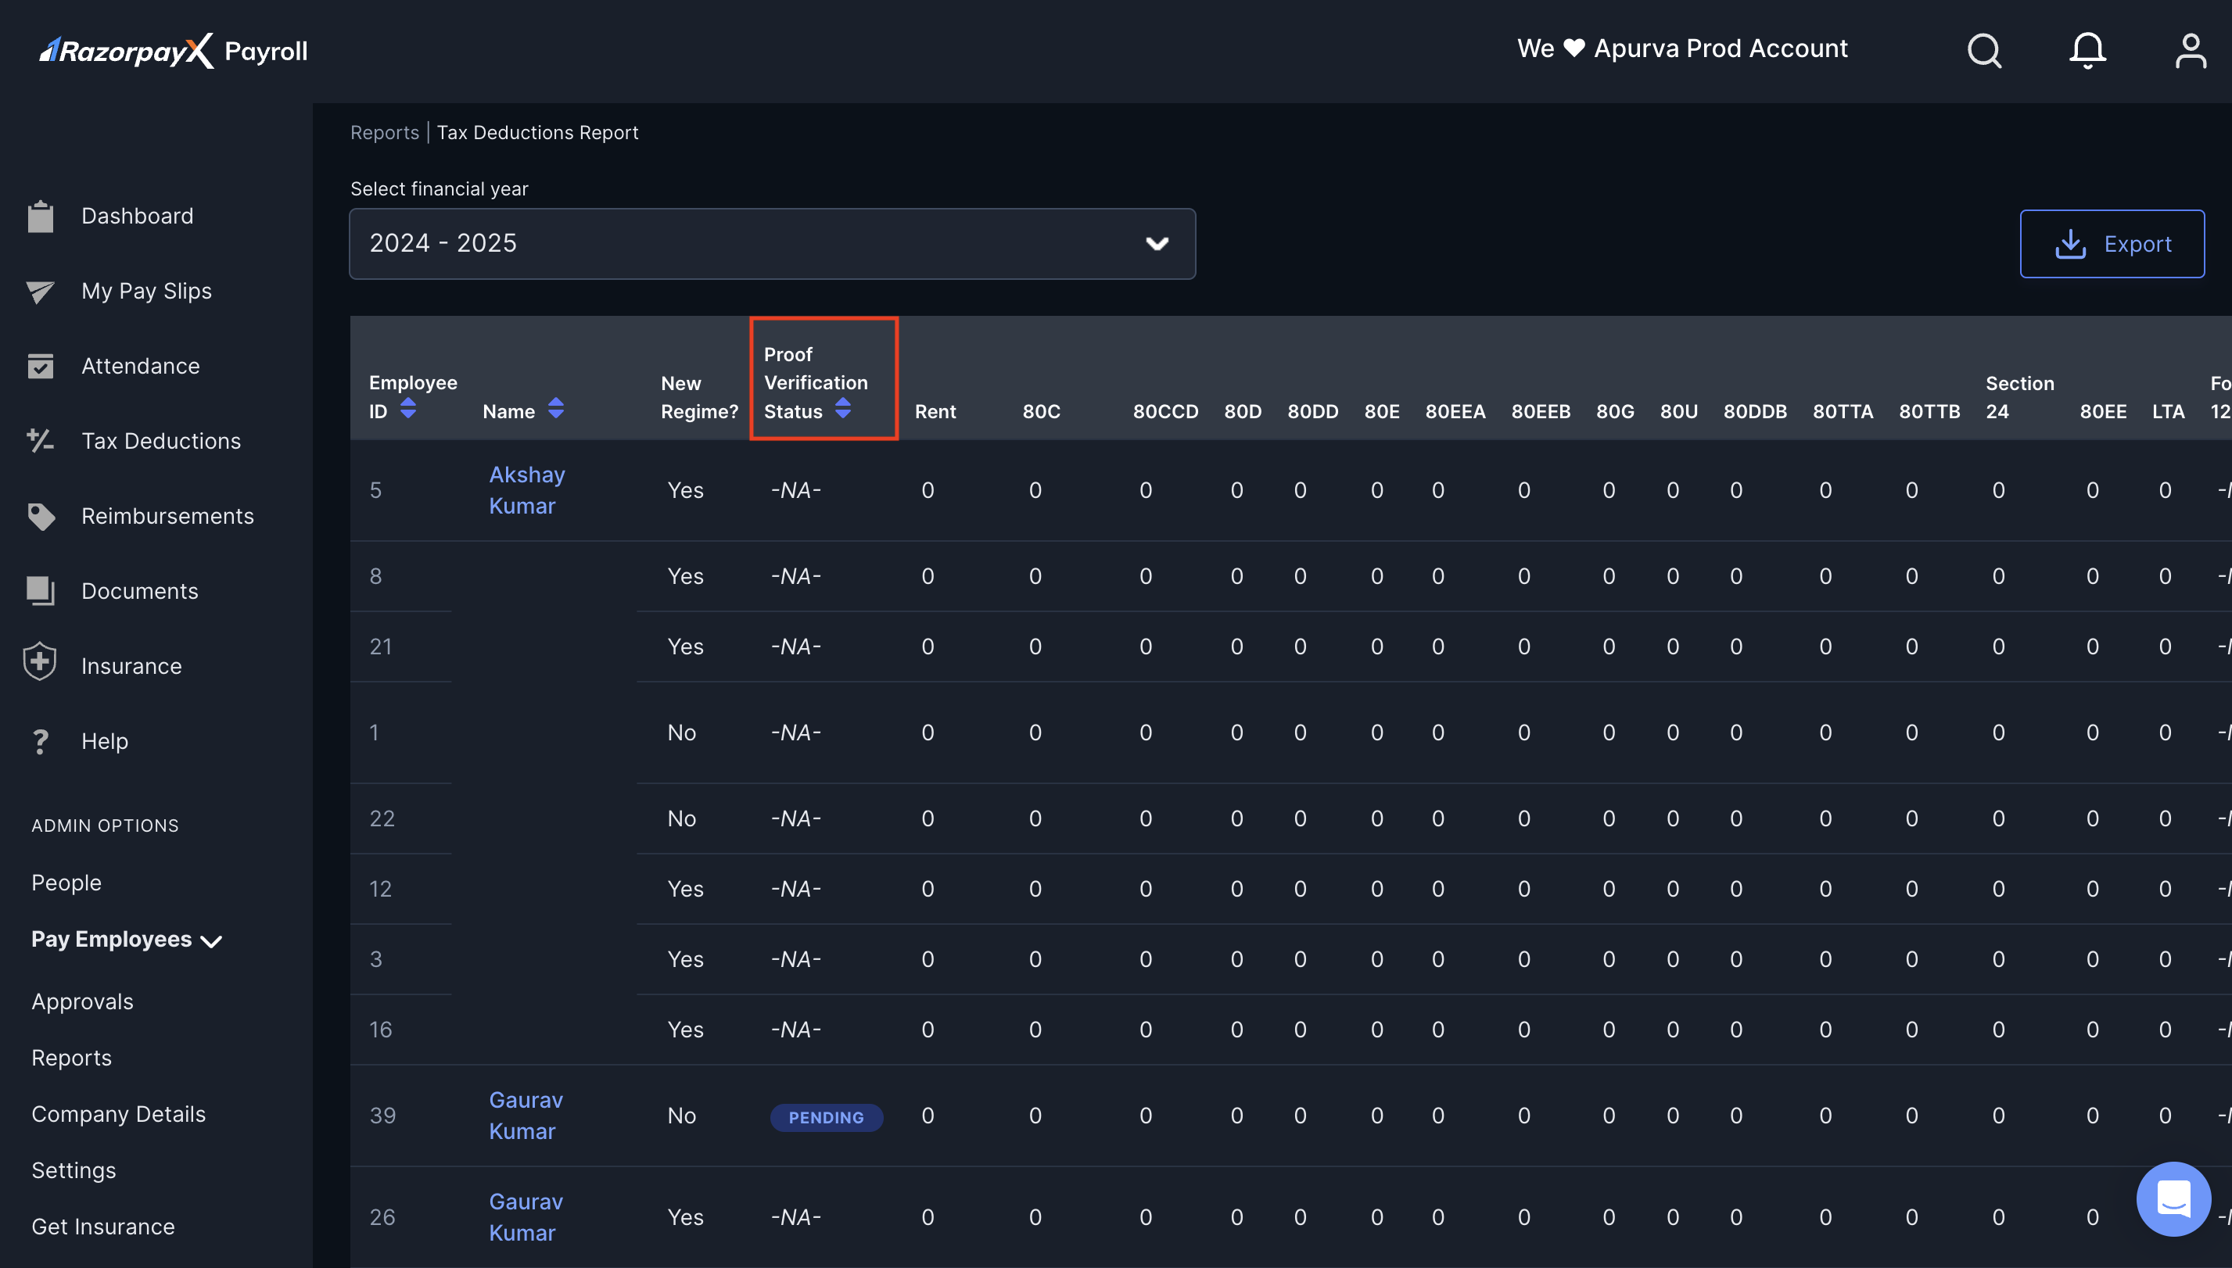
Task: Toggle Name column sort order
Action: click(555, 410)
